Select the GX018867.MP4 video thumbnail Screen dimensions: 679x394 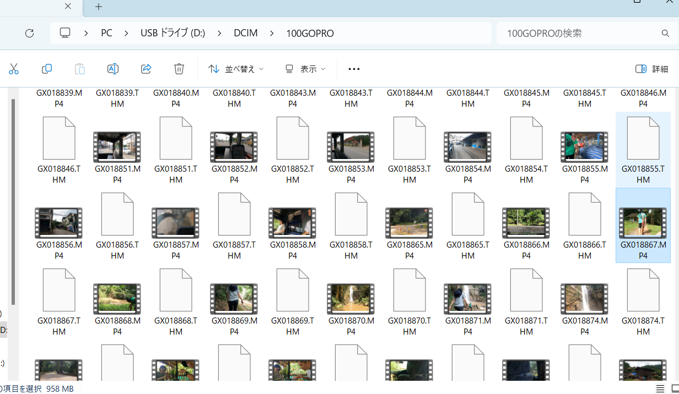pos(643,222)
